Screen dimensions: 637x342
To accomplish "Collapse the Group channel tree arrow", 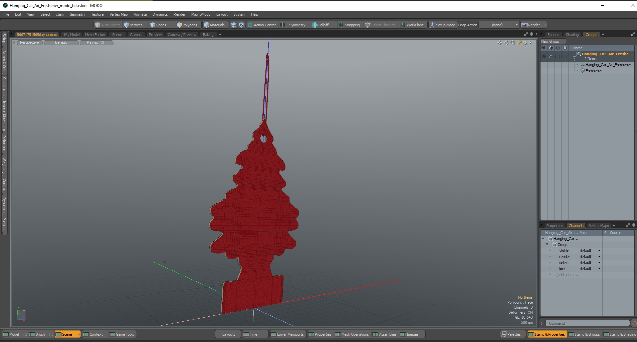I will coord(547,245).
